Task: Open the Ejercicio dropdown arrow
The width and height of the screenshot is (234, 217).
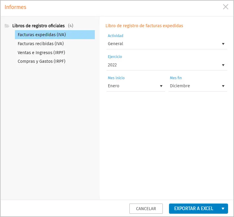Action: click(x=223, y=65)
